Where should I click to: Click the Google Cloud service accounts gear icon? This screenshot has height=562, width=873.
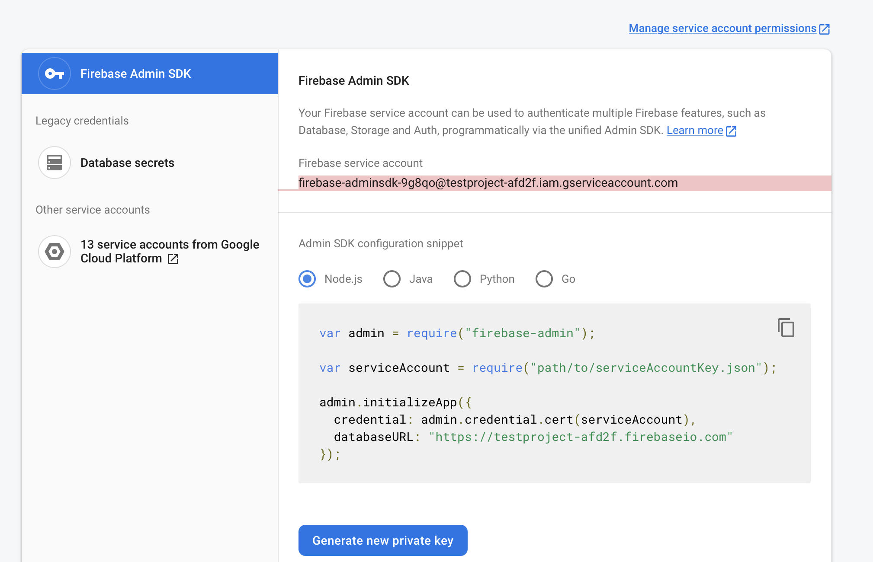[54, 251]
